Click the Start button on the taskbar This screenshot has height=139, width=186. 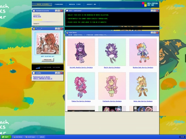(6, 137)
